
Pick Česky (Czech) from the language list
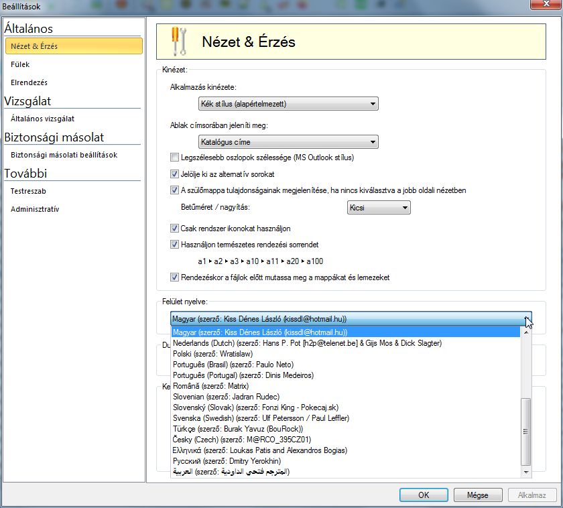(241, 440)
